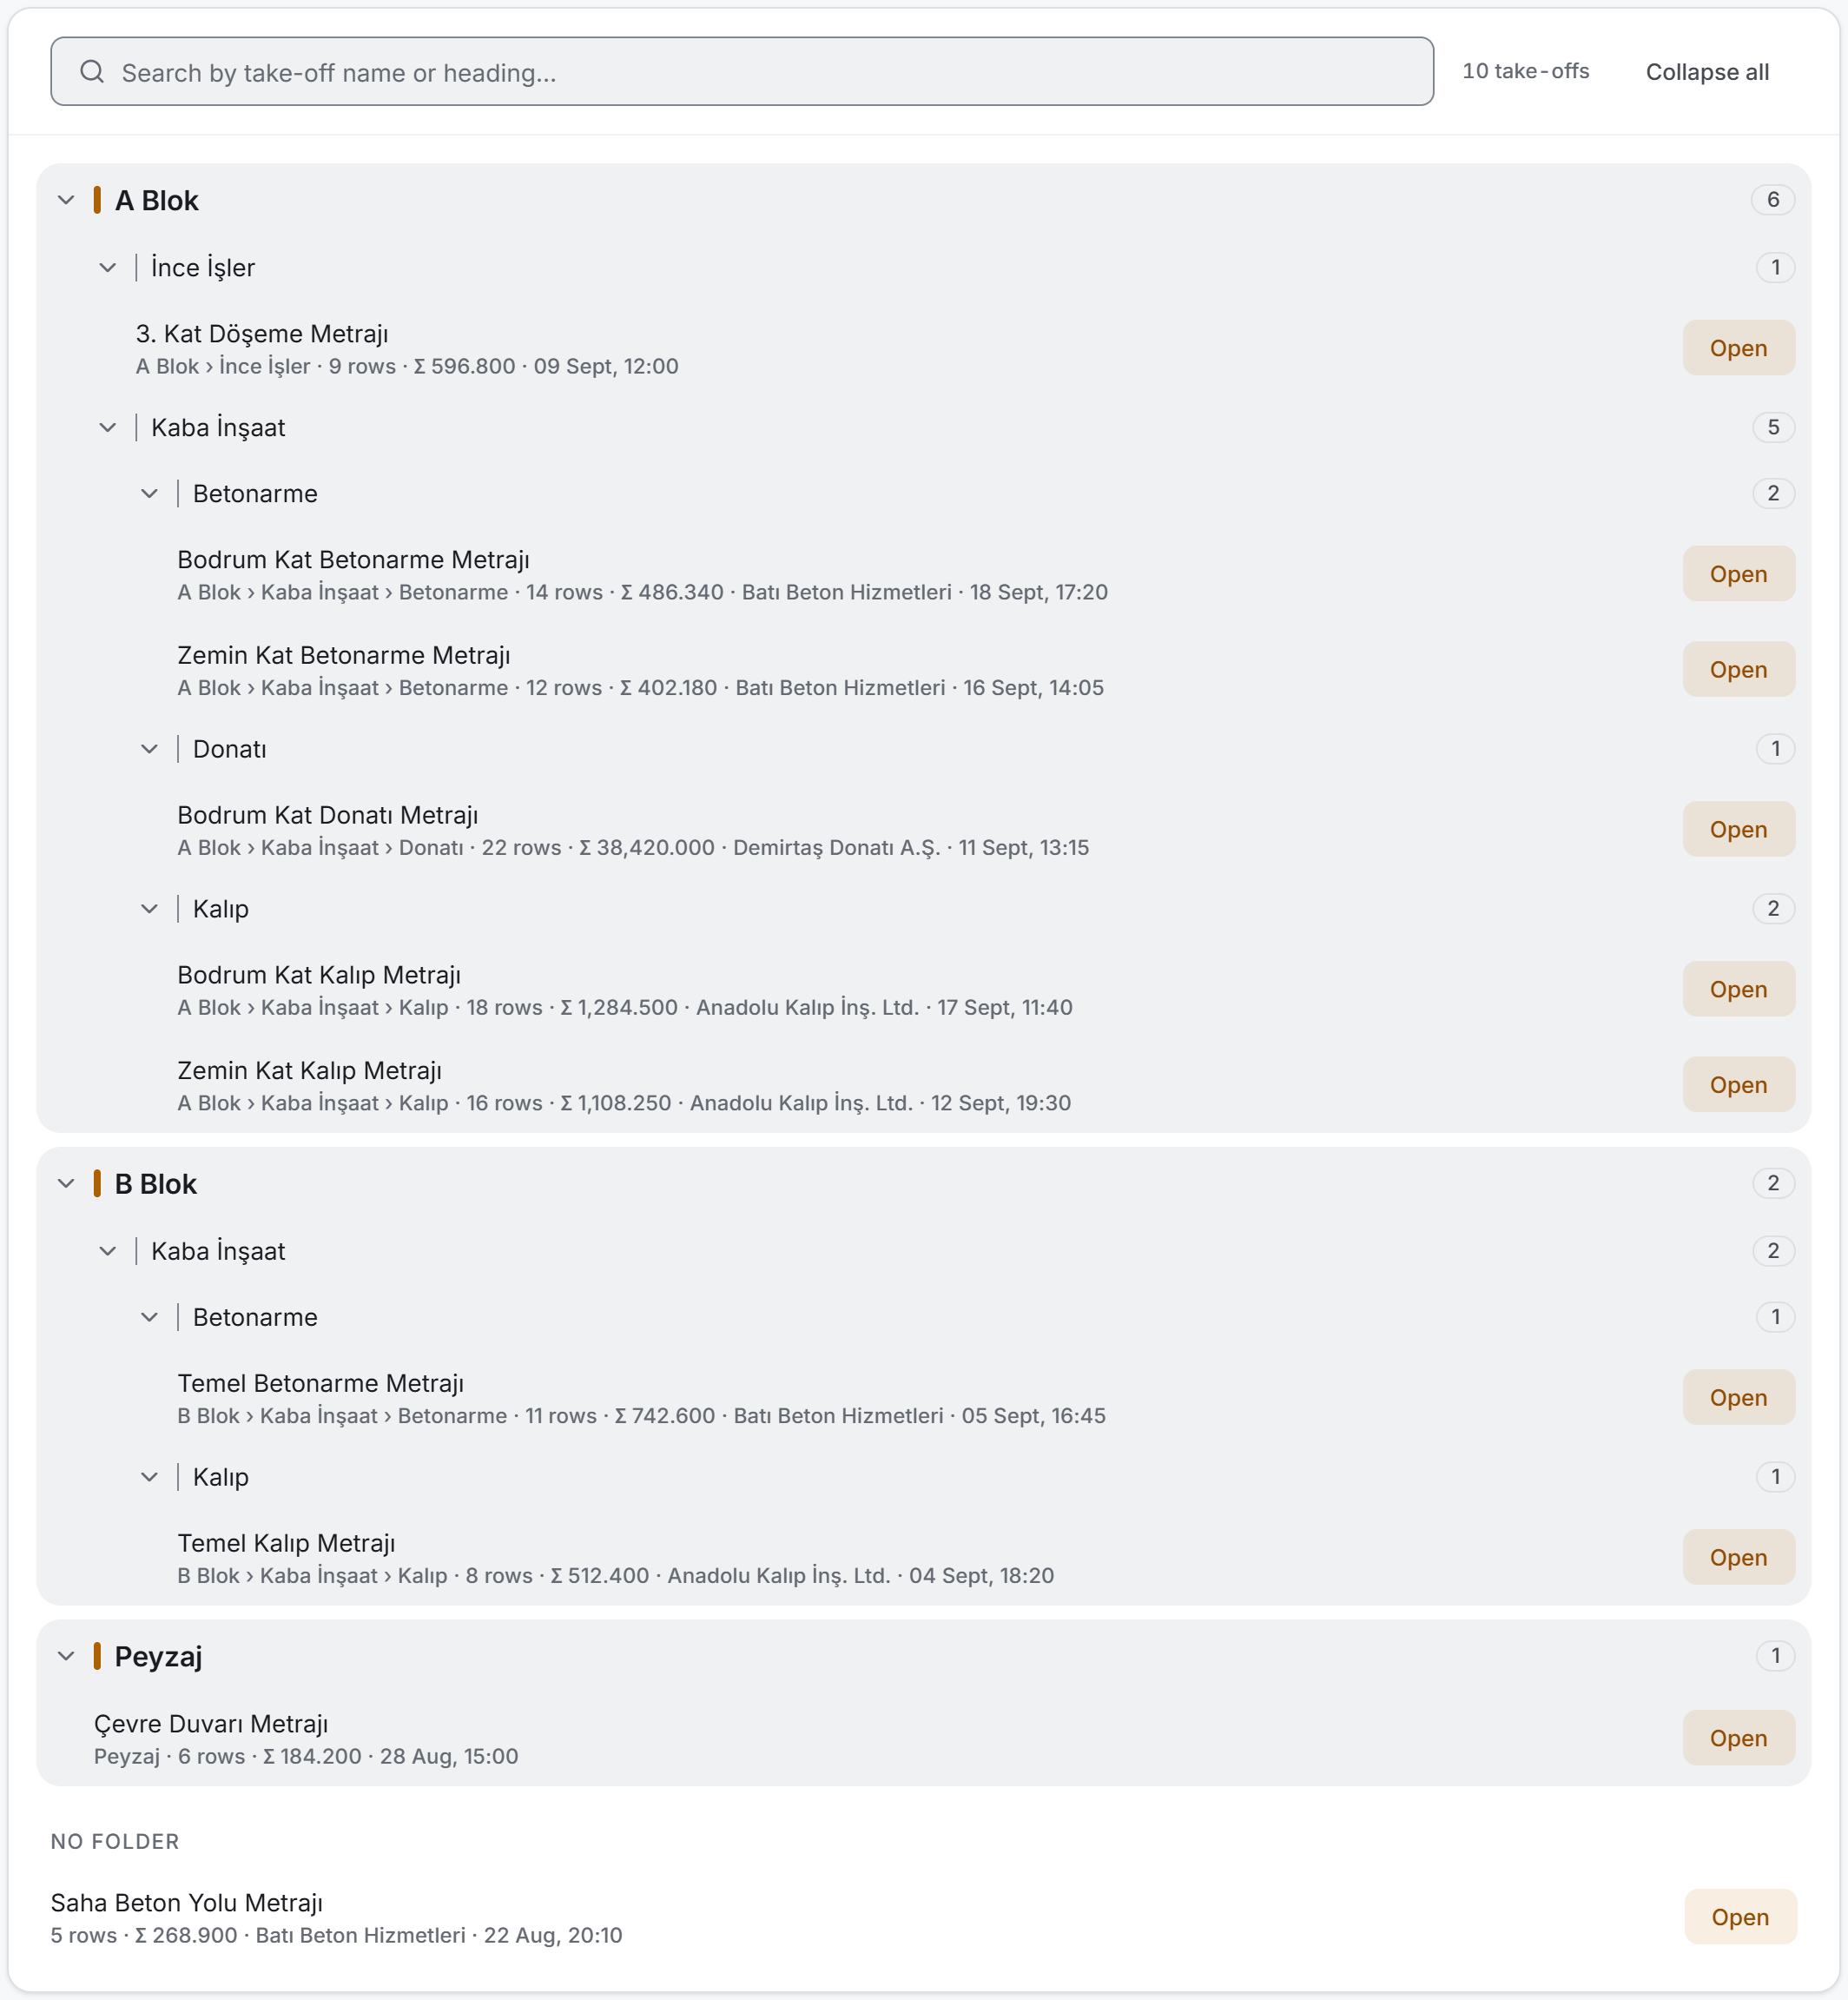Open 3. Kat Döşeme Metrajı take-off
This screenshot has width=1848, height=2000.
click(1738, 348)
